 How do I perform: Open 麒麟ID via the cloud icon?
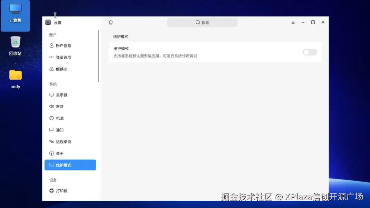click(51, 69)
